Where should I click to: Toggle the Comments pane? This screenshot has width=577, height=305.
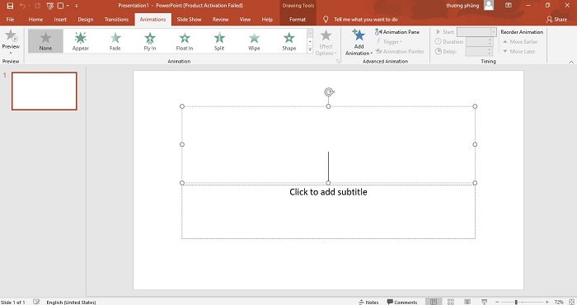click(x=402, y=302)
